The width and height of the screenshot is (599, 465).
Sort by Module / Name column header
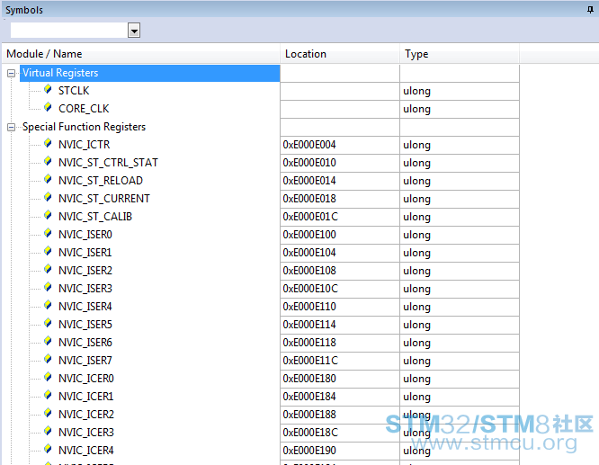click(x=141, y=54)
